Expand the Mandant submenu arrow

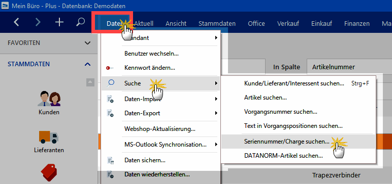point(216,38)
